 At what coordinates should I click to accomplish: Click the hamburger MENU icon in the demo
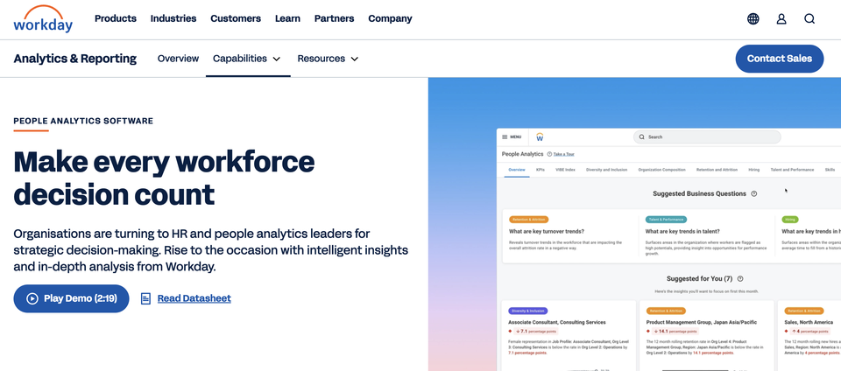click(505, 137)
